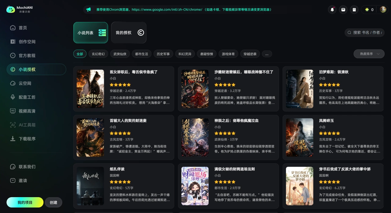The width and height of the screenshot is (391, 213).
Task: Filter by 武侠仙侠 genre
Action: click(x=120, y=54)
